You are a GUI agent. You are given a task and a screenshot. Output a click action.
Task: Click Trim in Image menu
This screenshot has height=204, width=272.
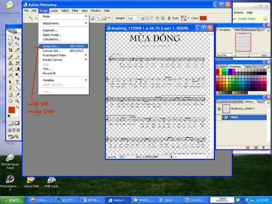tap(63, 69)
